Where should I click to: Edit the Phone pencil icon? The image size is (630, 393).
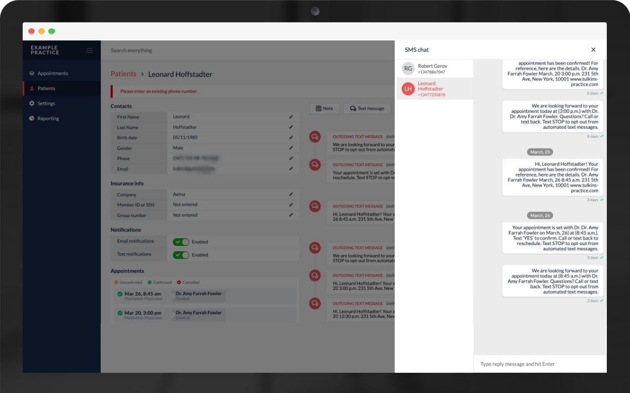(x=291, y=158)
